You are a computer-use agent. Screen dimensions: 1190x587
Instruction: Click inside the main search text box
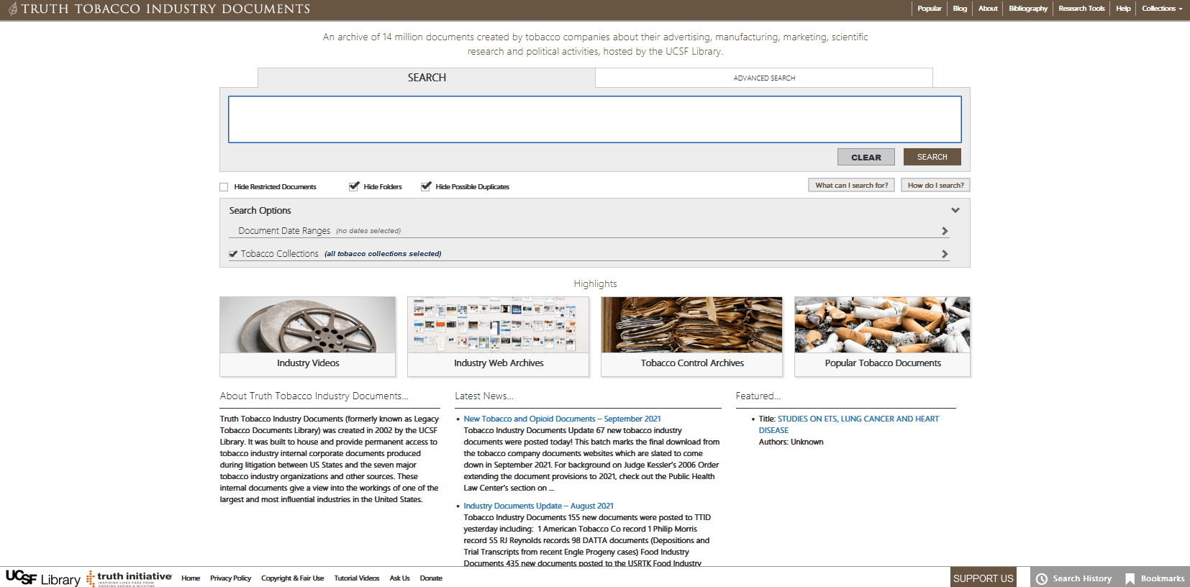595,119
